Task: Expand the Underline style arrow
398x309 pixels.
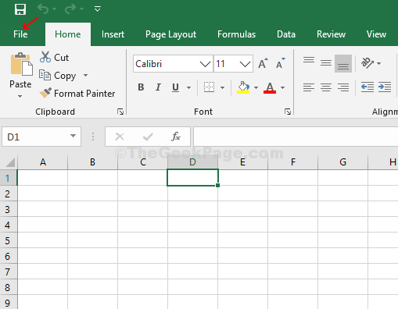Action: point(188,87)
